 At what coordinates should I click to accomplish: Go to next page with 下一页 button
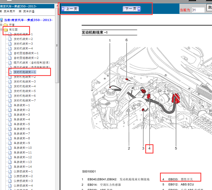[x=132, y=9]
